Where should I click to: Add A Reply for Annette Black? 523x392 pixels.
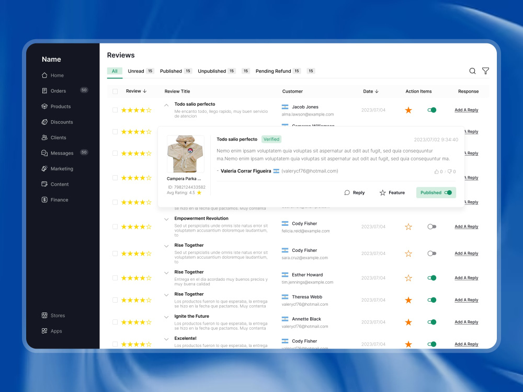(x=467, y=322)
